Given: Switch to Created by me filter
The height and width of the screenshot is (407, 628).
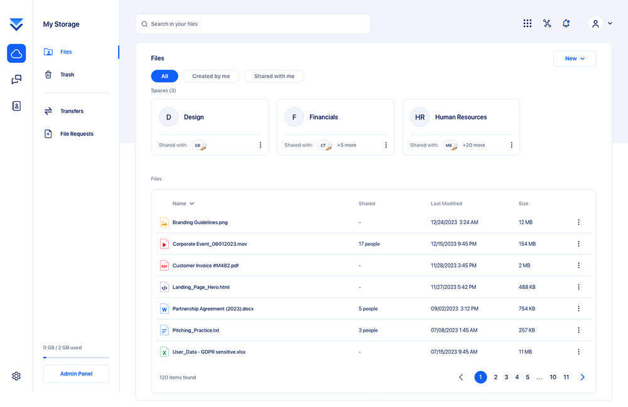Looking at the screenshot, I should (211, 76).
